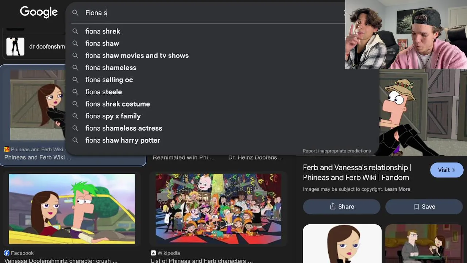Click the search magnifier icon in search box
This screenshot has height=263, width=467.
(x=75, y=13)
